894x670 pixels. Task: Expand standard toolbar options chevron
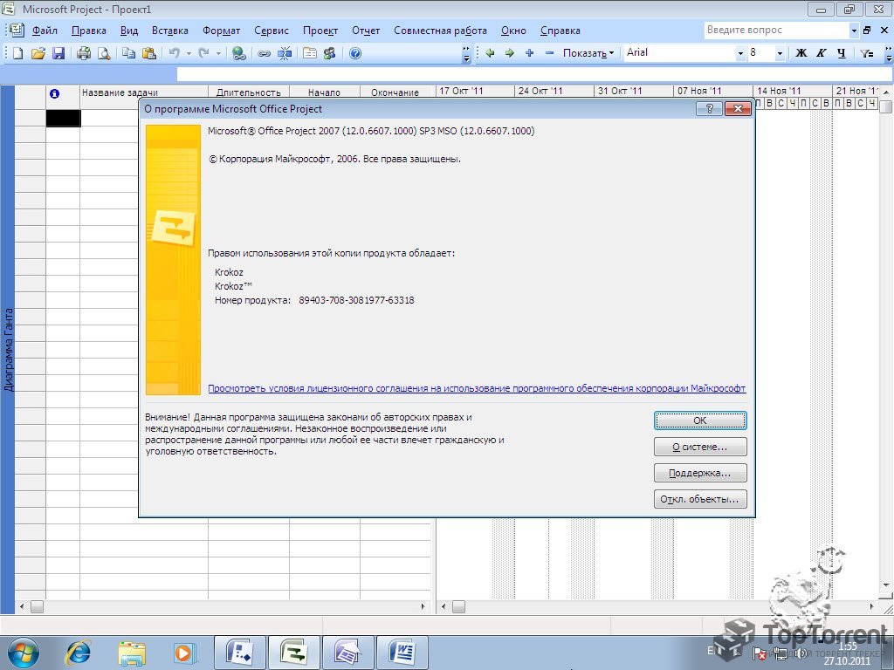(x=466, y=53)
